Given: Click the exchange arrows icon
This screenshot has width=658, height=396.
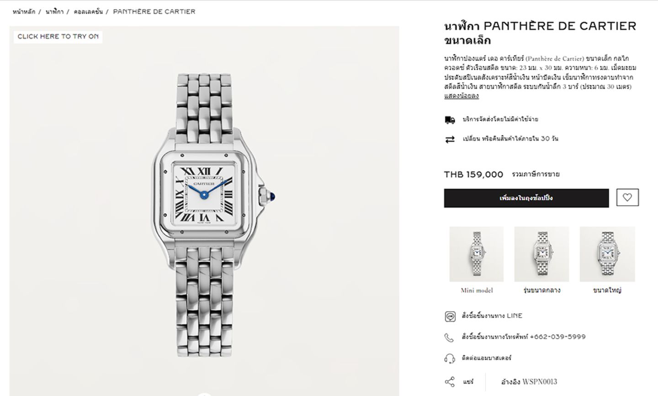Looking at the screenshot, I should (450, 139).
